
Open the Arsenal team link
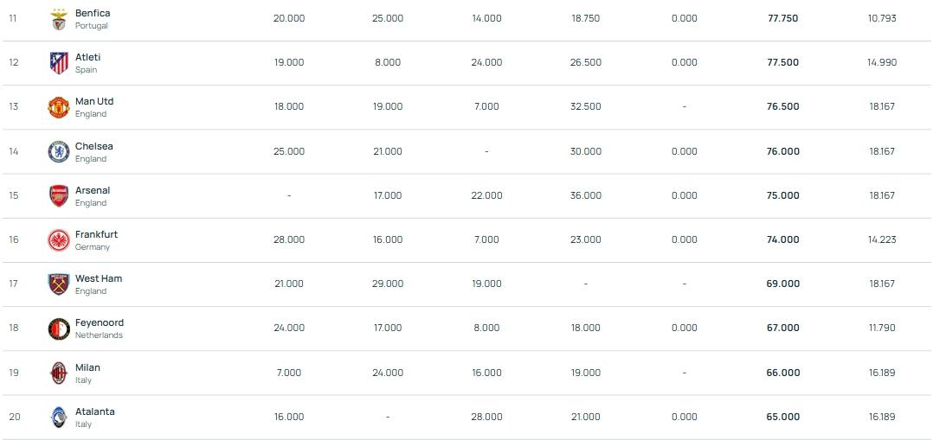pyautogui.click(x=93, y=190)
